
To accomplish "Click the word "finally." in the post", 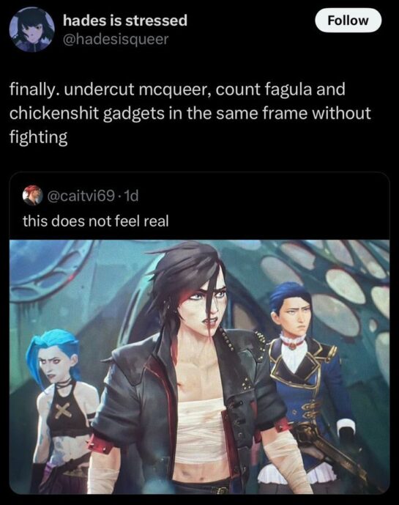I will [x=34, y=90].
